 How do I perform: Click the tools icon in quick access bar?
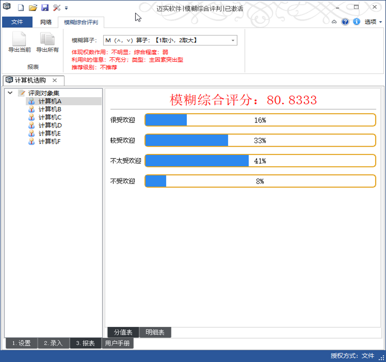pyautogui.click(x=57, y=8)
